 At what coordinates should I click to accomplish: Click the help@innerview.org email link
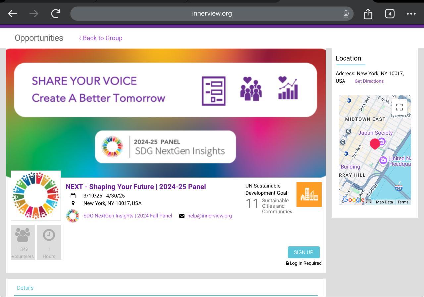[x=210, y=216]
